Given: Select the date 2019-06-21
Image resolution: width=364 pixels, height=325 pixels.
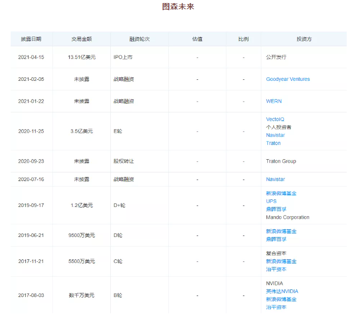Looking at the screenshot, I should pos(31,235).
